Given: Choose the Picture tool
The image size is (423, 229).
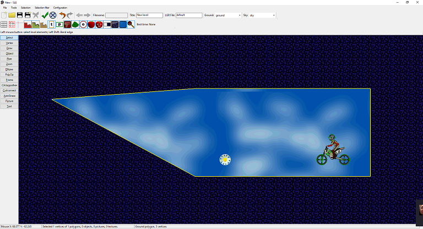Looking at the screenshot, I should pyautogui.click(x=9, y=101).
